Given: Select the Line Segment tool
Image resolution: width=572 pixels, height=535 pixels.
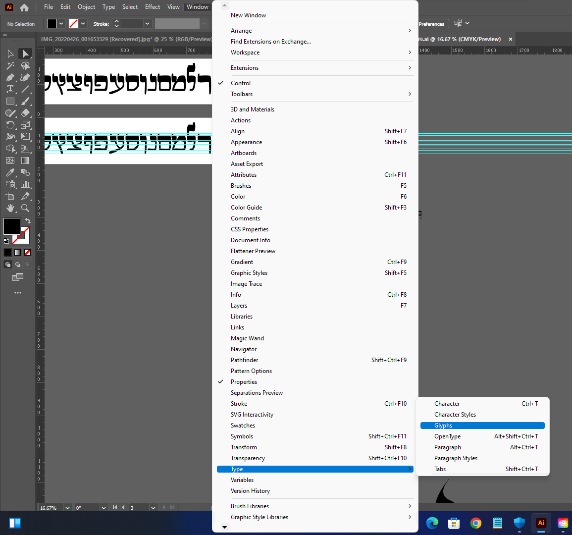Looking at the screenshot, I should click(x=25, y=89).
